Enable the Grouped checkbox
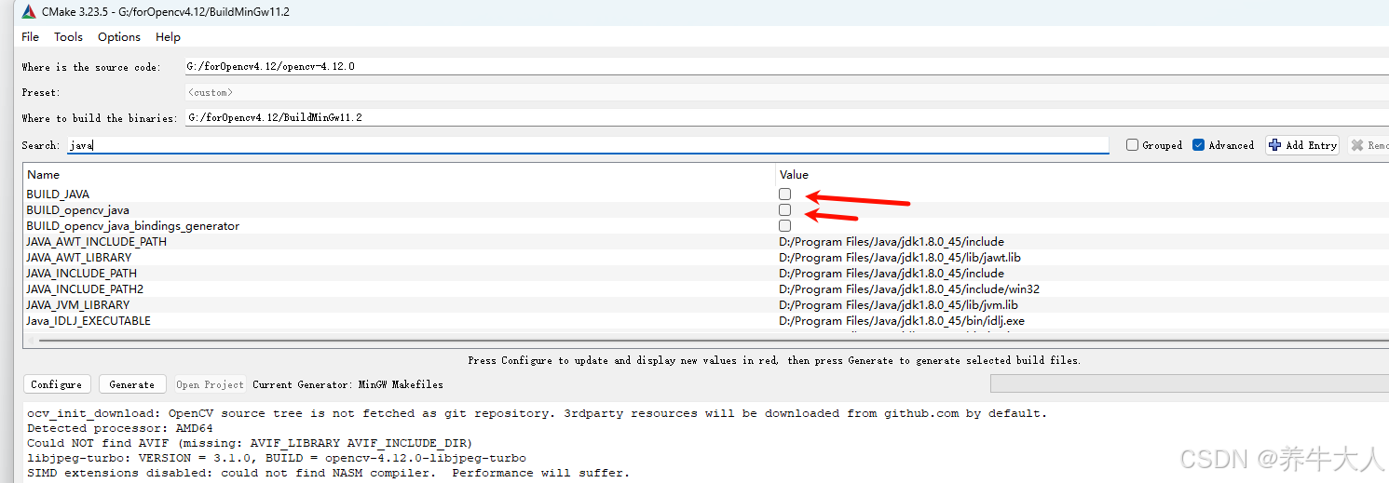 click(1132, 145)
